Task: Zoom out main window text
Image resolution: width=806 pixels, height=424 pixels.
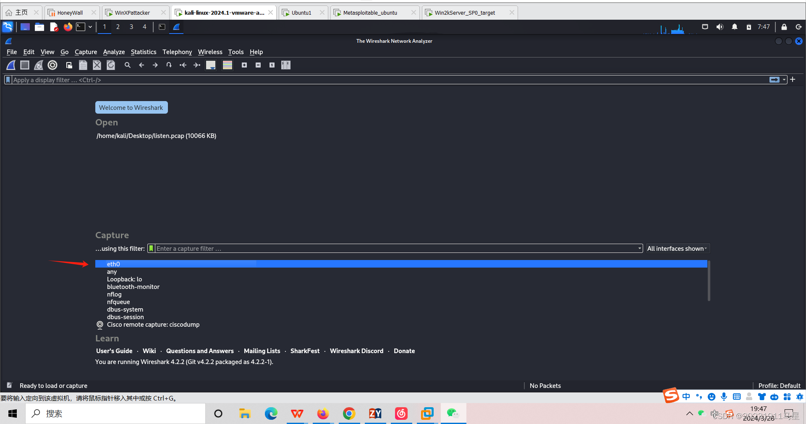Action: click(258, 65)
